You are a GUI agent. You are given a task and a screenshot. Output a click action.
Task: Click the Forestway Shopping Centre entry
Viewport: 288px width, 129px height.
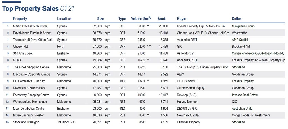pos(31,95)
